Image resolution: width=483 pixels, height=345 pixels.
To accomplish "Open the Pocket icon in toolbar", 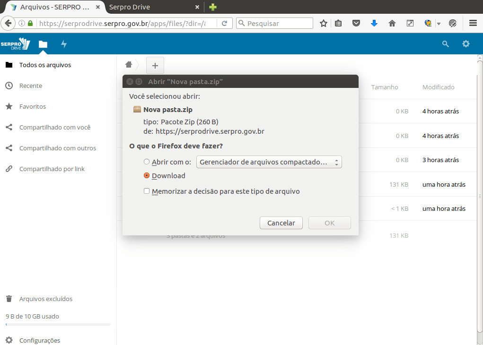I will (356, 23).
